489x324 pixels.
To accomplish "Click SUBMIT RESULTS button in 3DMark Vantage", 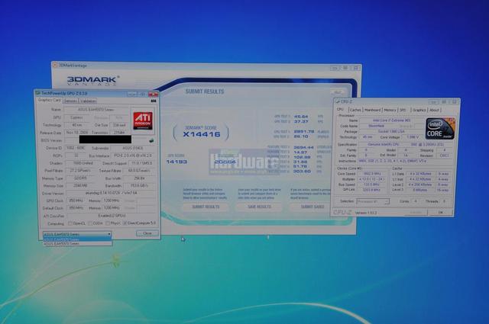I will coord(206,207).
